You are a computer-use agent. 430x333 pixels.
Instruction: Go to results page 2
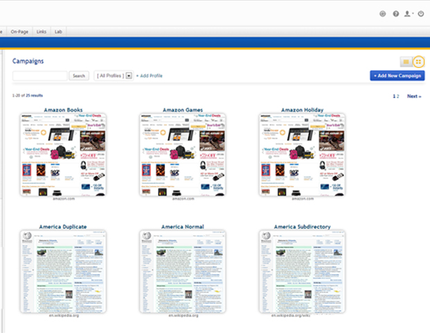click(398, 96)
